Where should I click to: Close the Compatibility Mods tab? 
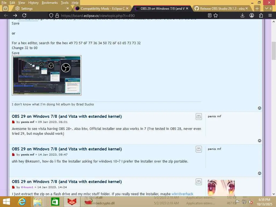coord(127,8)
